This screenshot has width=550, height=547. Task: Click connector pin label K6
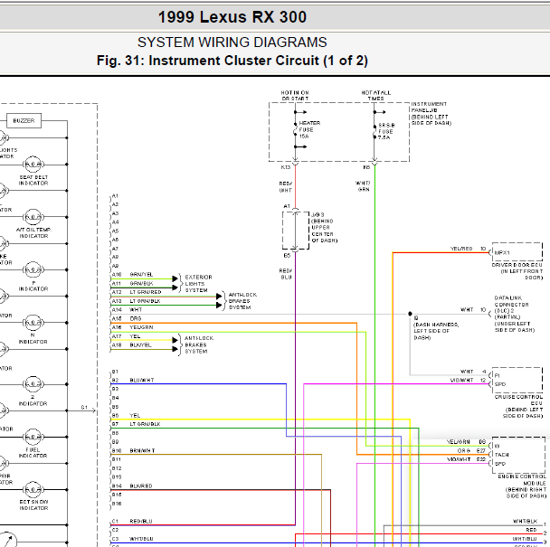[366, 167]
